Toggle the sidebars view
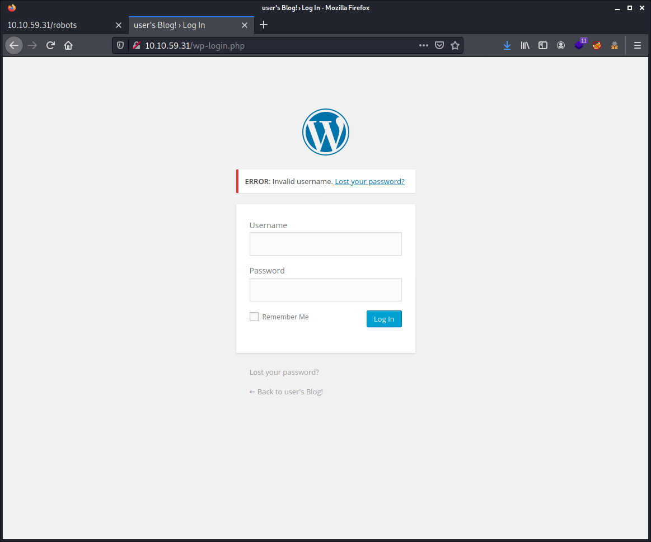Image resolution: width=651 pixels, height=542 pixels. pos(543,46)
